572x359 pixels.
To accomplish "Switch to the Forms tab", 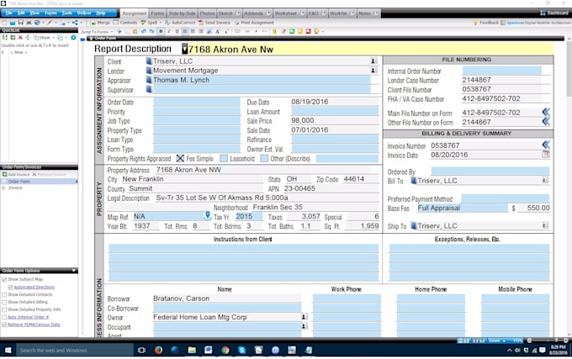I will tap(157, 13).
